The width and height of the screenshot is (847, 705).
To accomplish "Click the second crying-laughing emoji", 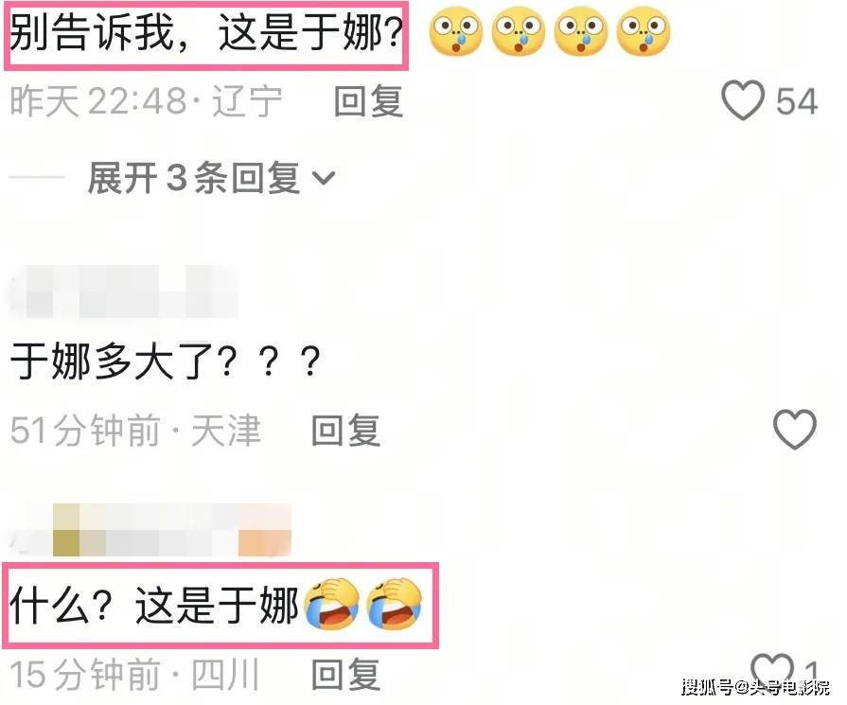I will pyautogui.click(x=394, y=604).
